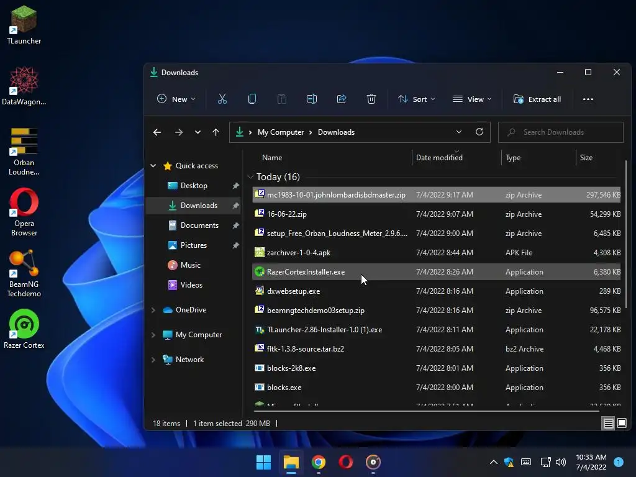Viewport: 636px width, 477px height.
Task: Sort by the Size column header
Action: pyautogui.click(x=586, y=157)
